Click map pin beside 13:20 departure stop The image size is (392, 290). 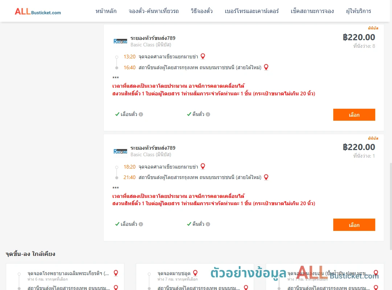(x=203, y=57)
